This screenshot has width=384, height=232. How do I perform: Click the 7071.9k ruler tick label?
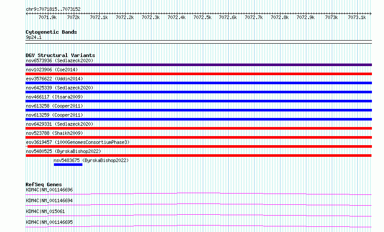pyautogui.click(x=47, y=17)
